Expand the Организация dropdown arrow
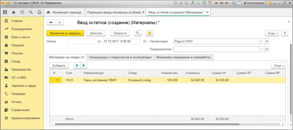The image size is (293, 130). (262, 41)
